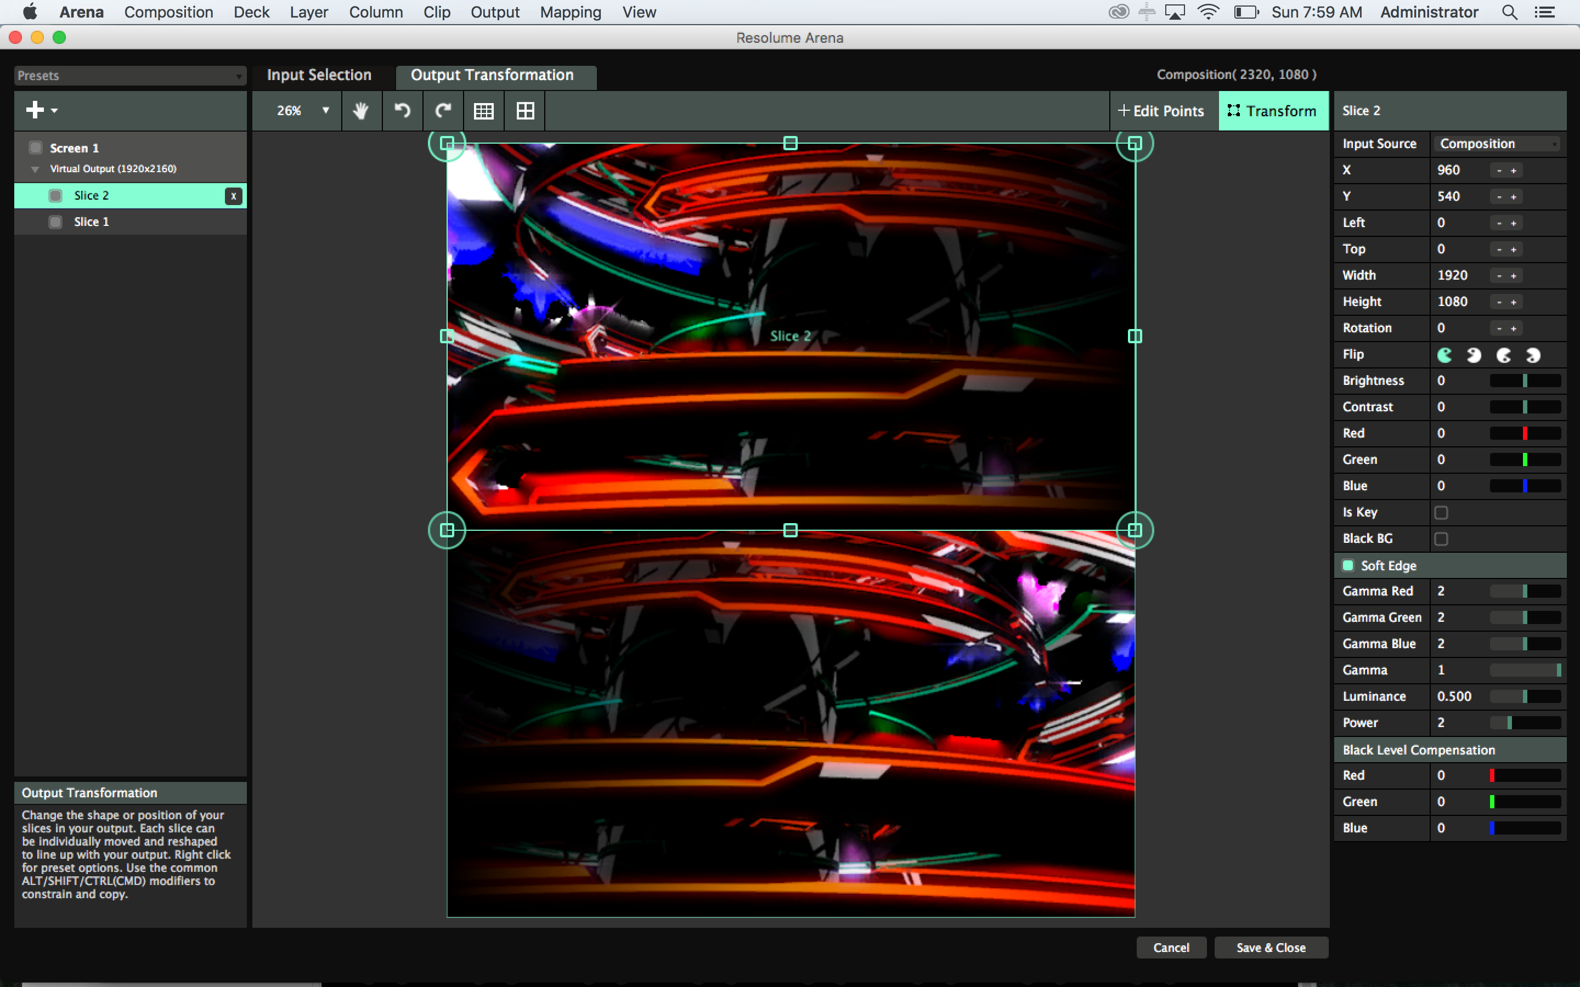Viewport: 1580px width, 987px height.
Task: Switch to the Input Selection tab
Action: pos(319,75)
